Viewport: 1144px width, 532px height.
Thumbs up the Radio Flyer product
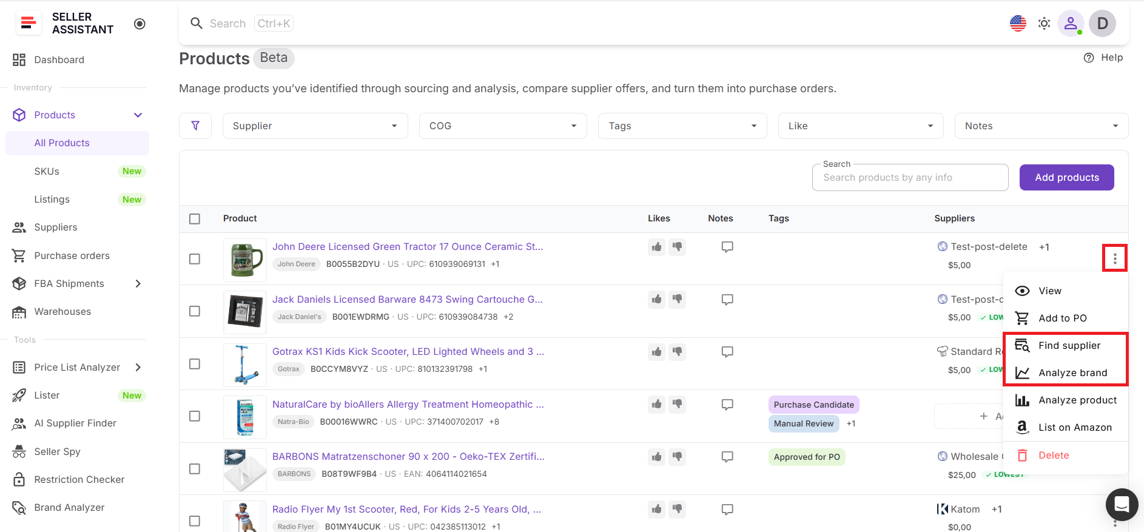click(x=656, y=509)
